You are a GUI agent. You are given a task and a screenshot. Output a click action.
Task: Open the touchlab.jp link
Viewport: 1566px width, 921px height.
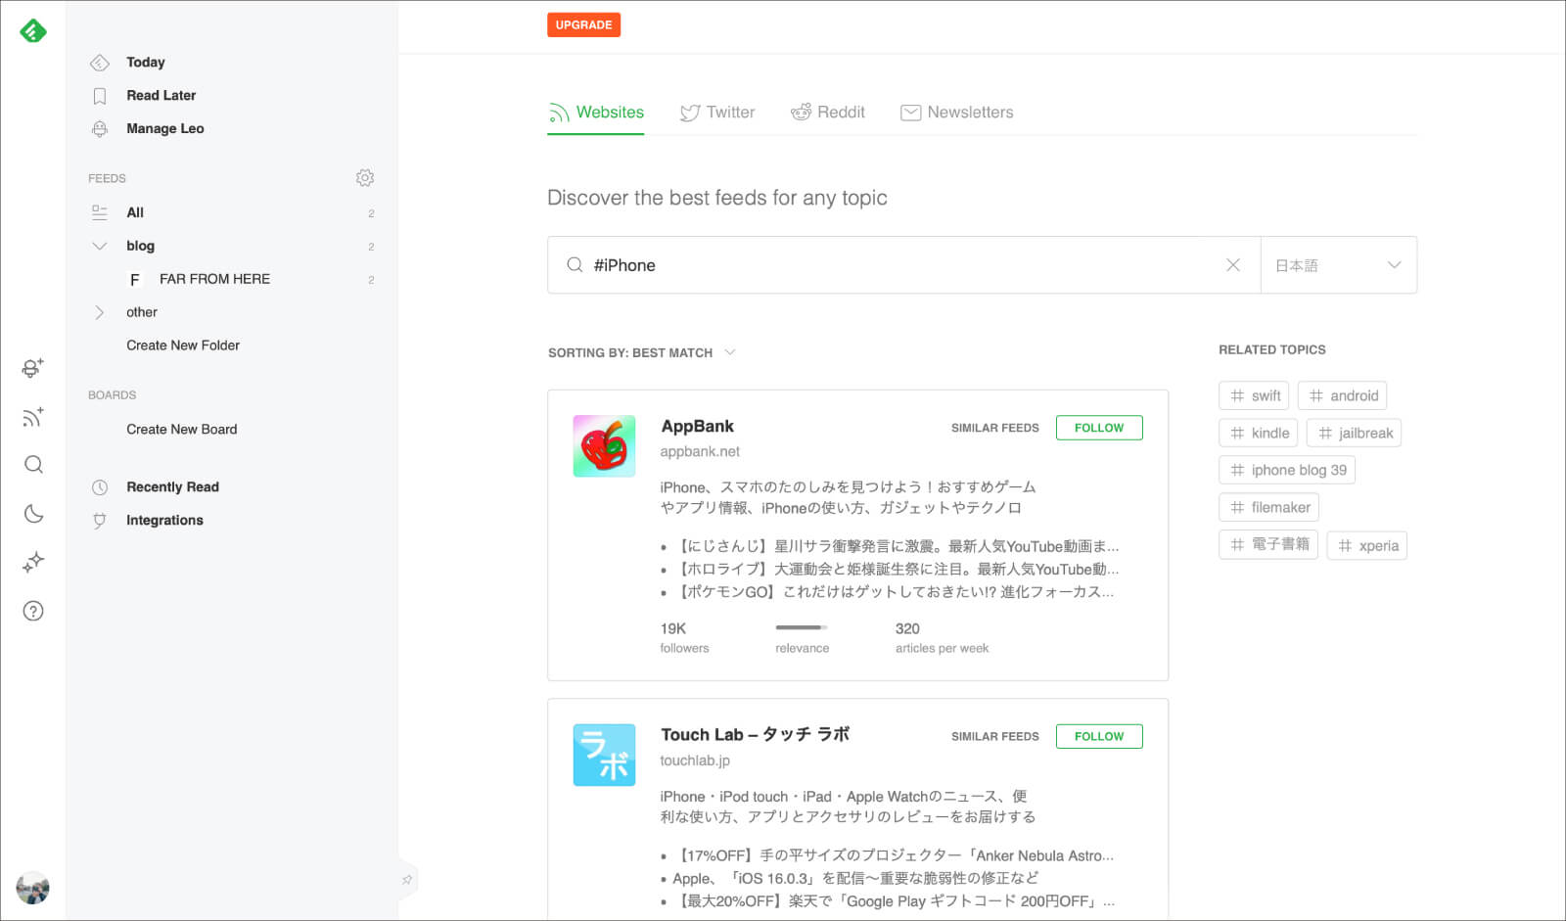[695, 760]
